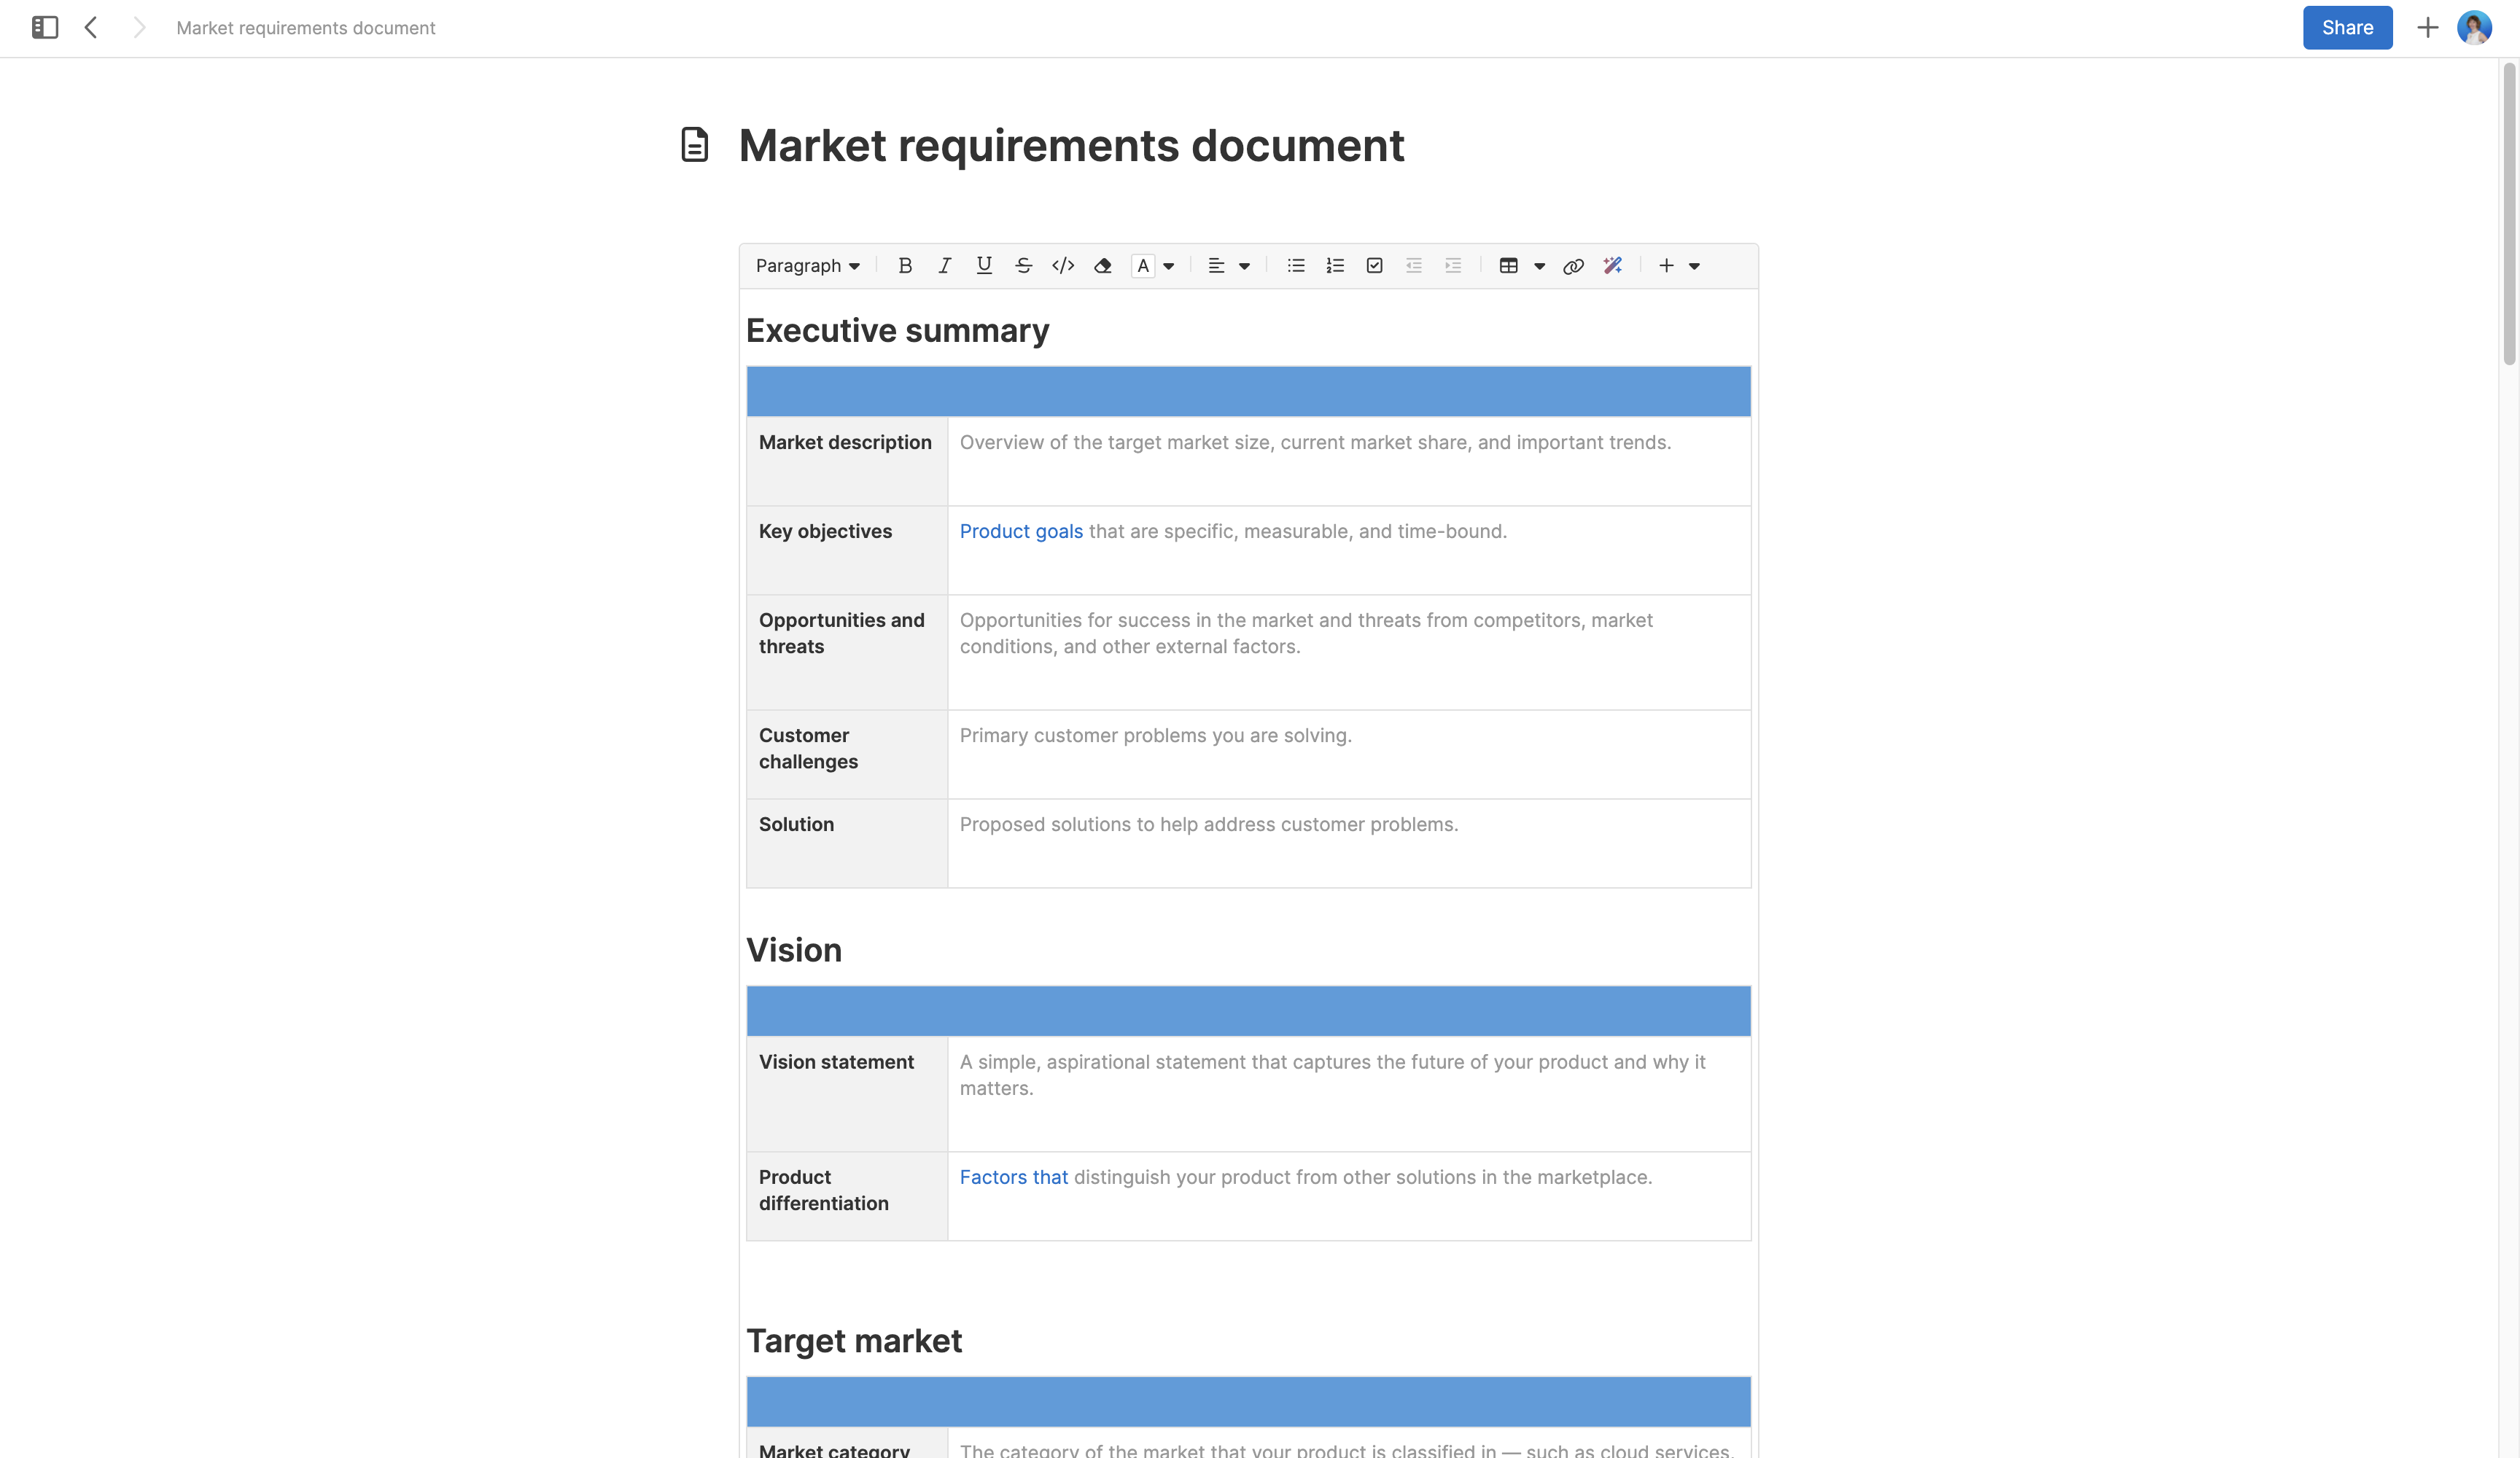Toggle the left sidebar panel
The height and width of the screenshot is (1458, 2520).
click(x=45, y=28)
